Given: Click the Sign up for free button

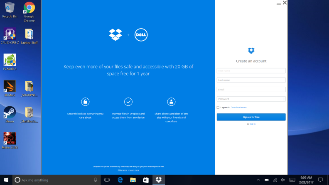Looking at the screenshot, I should [251, 117].
